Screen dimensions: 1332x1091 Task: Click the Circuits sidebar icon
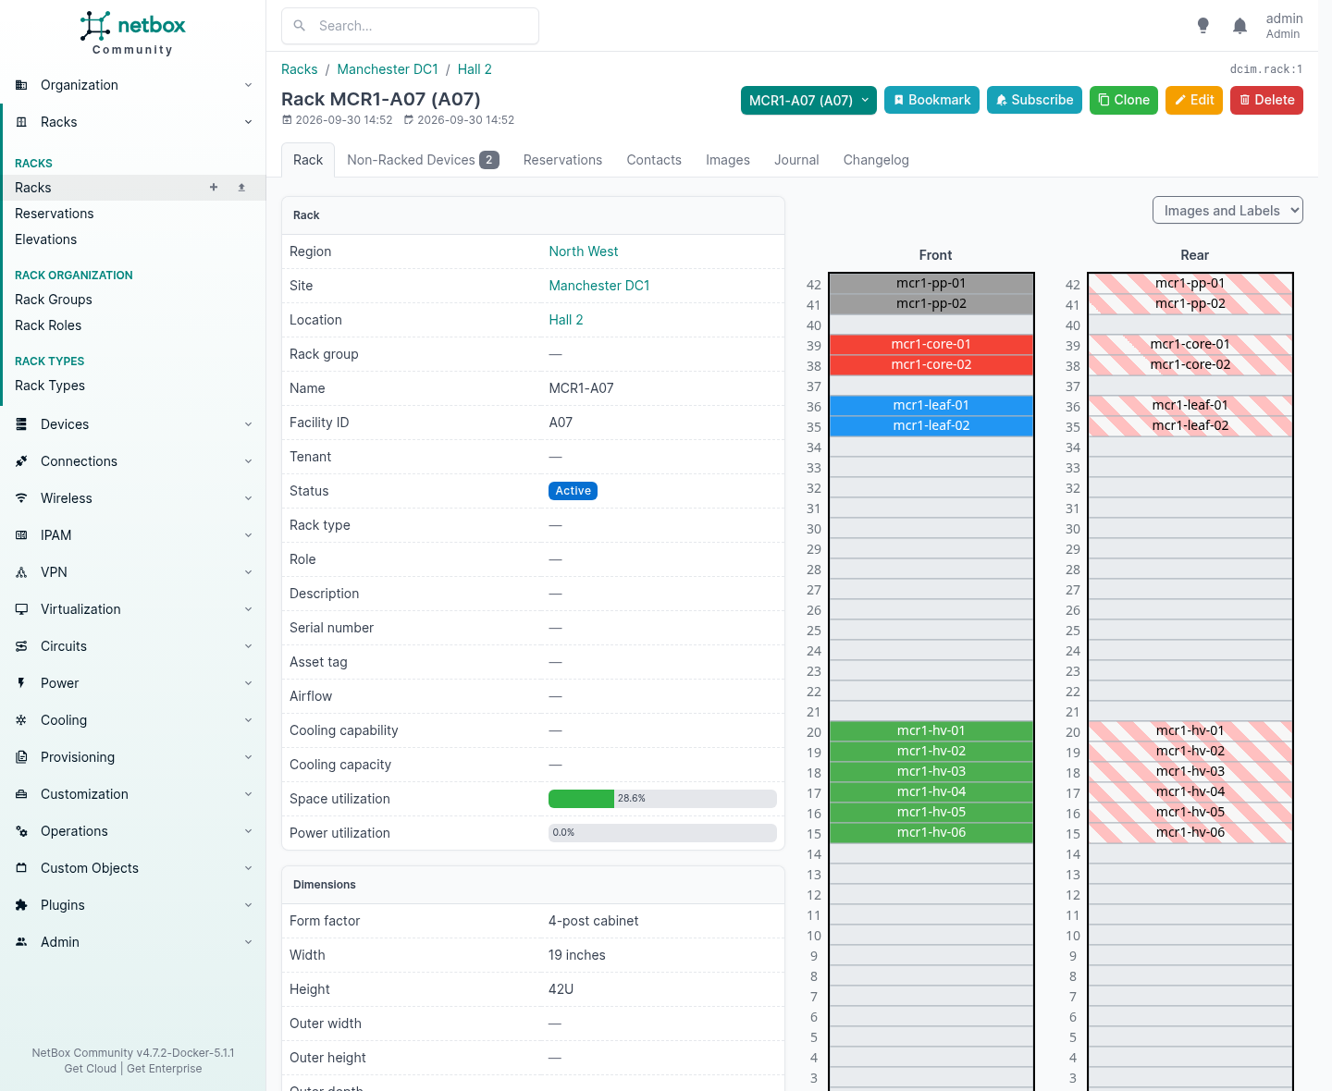21,646
